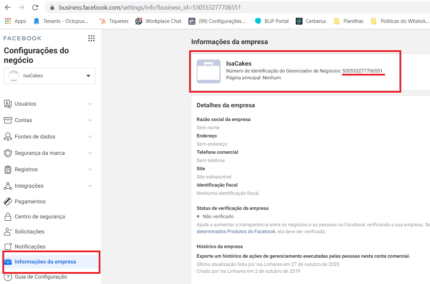Click the Fontes de dados icon

click(8, 137)
